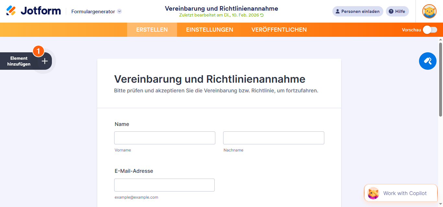Enable the Vorschau toggle

(x=429, y=29)
